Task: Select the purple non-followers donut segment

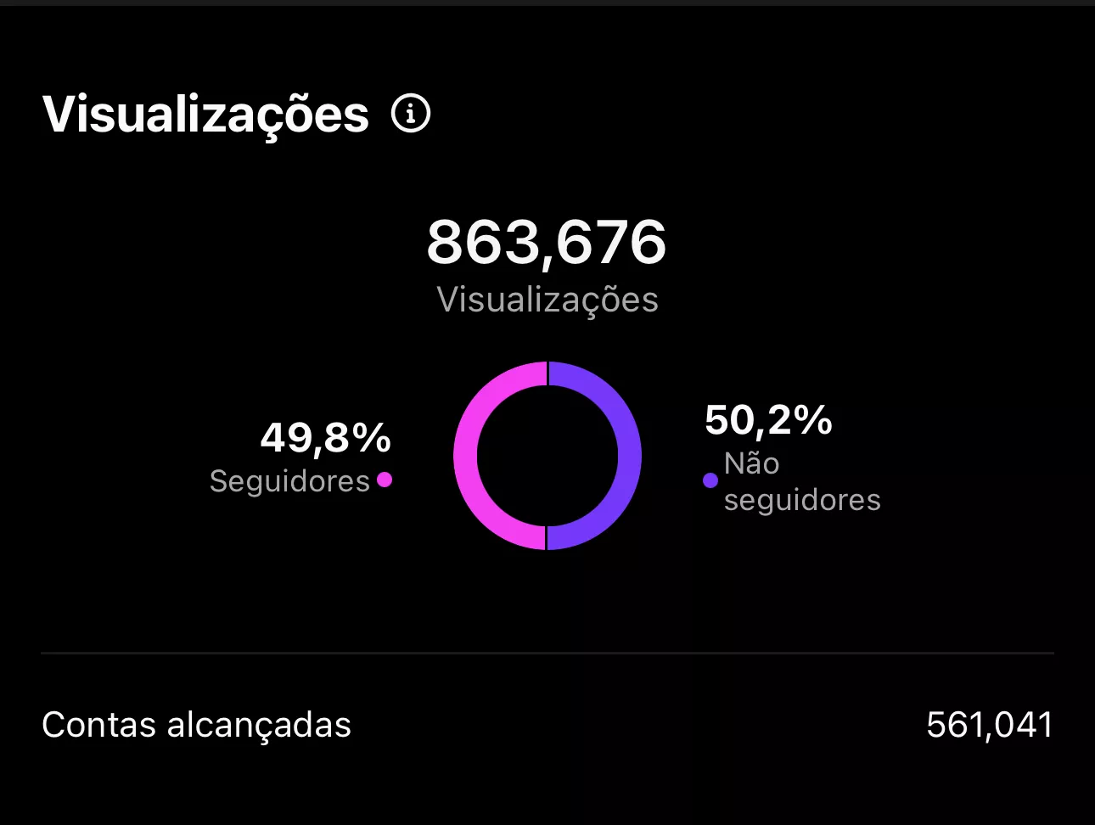Action: 629,456
